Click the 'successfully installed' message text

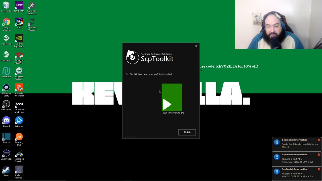coord(149,74)
